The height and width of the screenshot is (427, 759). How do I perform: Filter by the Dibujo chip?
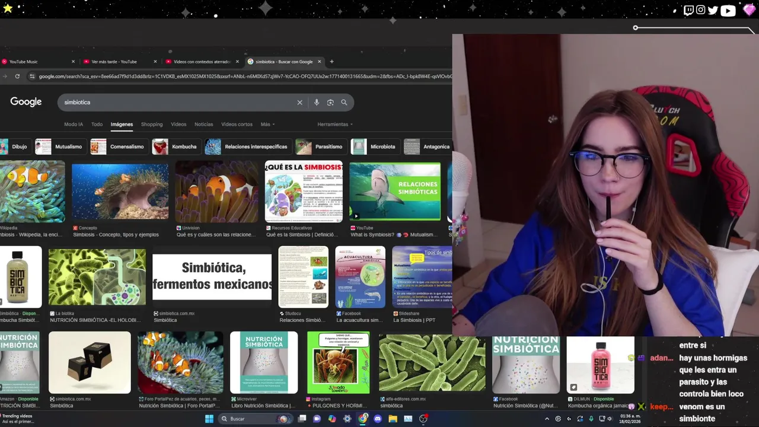coord(15,146)
